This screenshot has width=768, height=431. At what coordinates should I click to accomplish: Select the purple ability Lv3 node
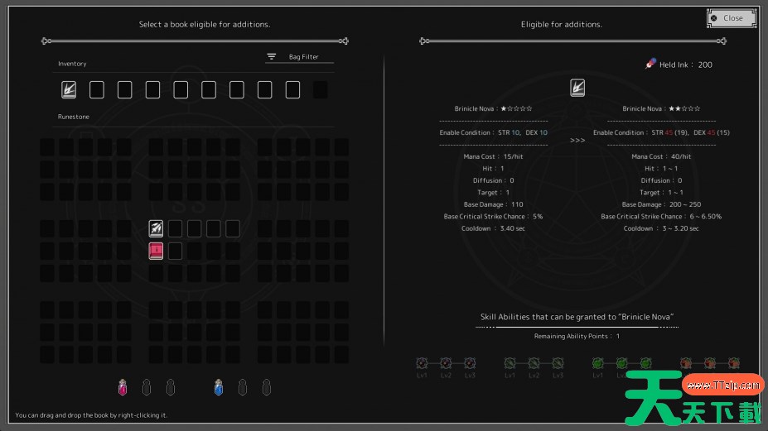(x=470, y=362)
